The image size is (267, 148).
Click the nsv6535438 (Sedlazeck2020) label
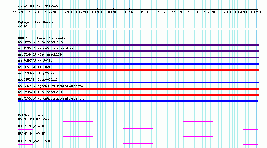(x=41, y=92)
